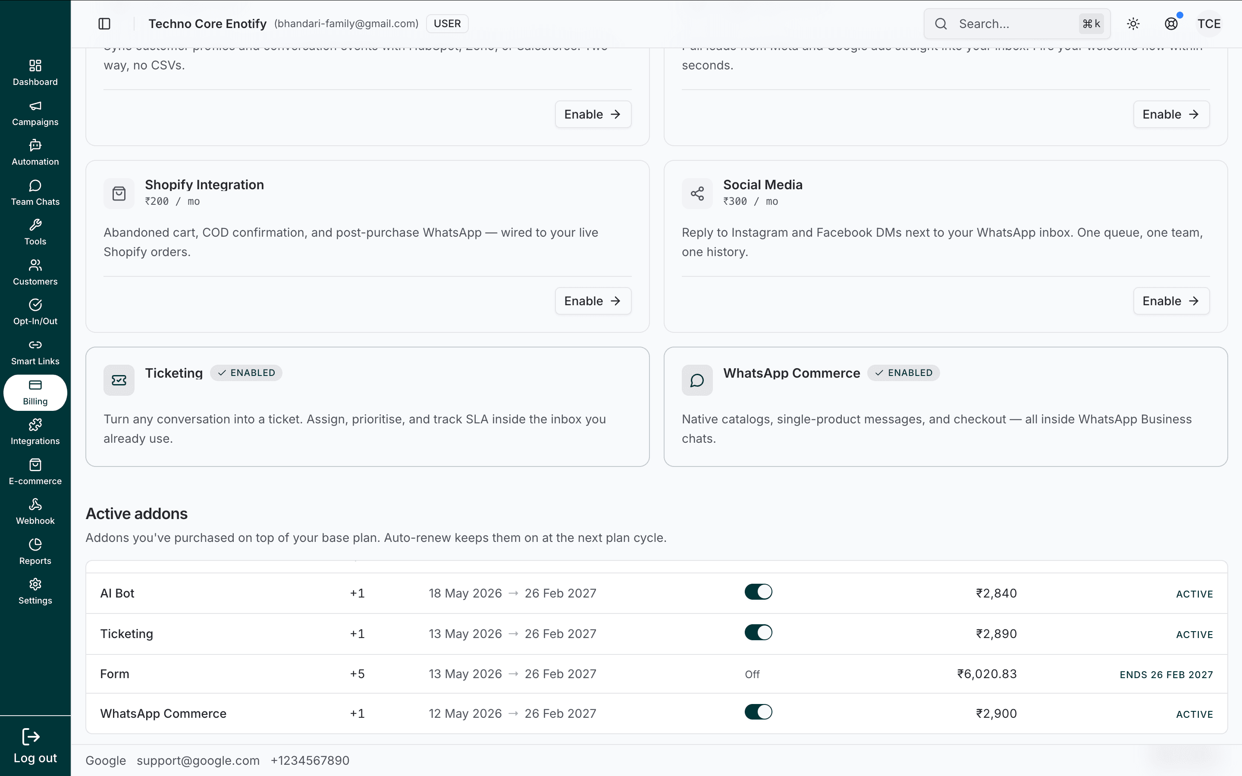
Task: Click support@google.com in the footer
Action: coord(198,760)
